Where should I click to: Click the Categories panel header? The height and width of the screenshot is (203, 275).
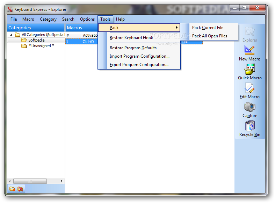point(36,28)
